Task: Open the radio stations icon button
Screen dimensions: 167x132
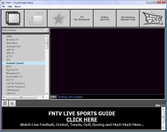Action: click(x=36, y=18)
